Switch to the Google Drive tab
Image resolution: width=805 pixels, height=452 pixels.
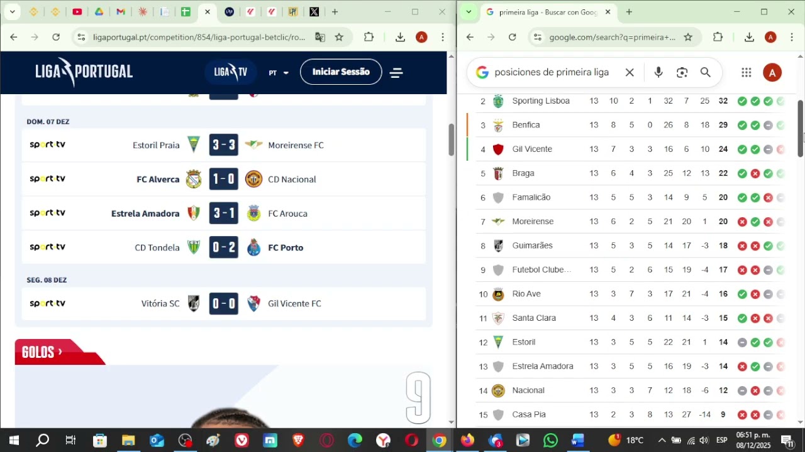[x=99, y=12]
